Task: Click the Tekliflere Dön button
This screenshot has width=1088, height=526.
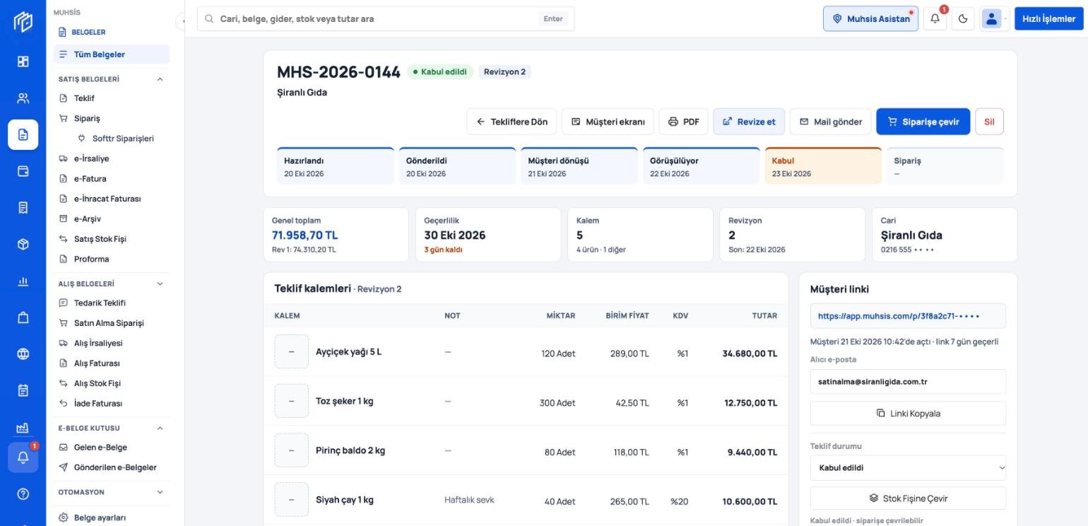Action: (x=512, y=122)
